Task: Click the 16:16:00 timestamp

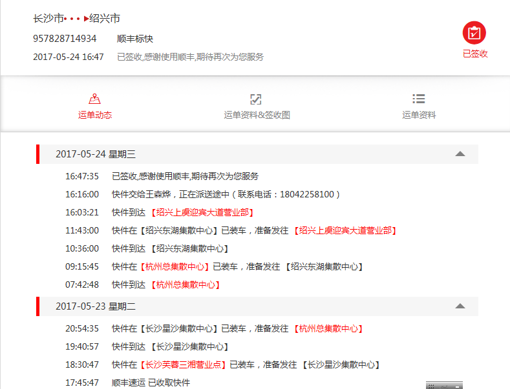Action: pos(82,195)
